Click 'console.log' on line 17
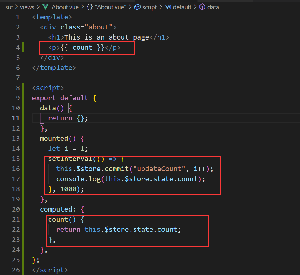 [78, 179]
